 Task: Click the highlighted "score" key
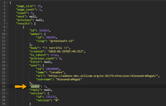pyautogui.click(x=35, y=86)
